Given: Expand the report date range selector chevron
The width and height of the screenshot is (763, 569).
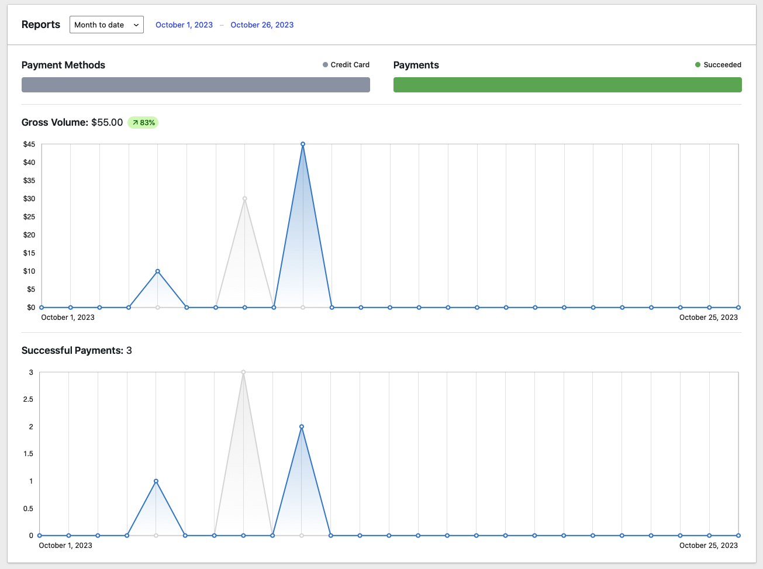Looking at the screenshot, I should (x=137, y=25).
